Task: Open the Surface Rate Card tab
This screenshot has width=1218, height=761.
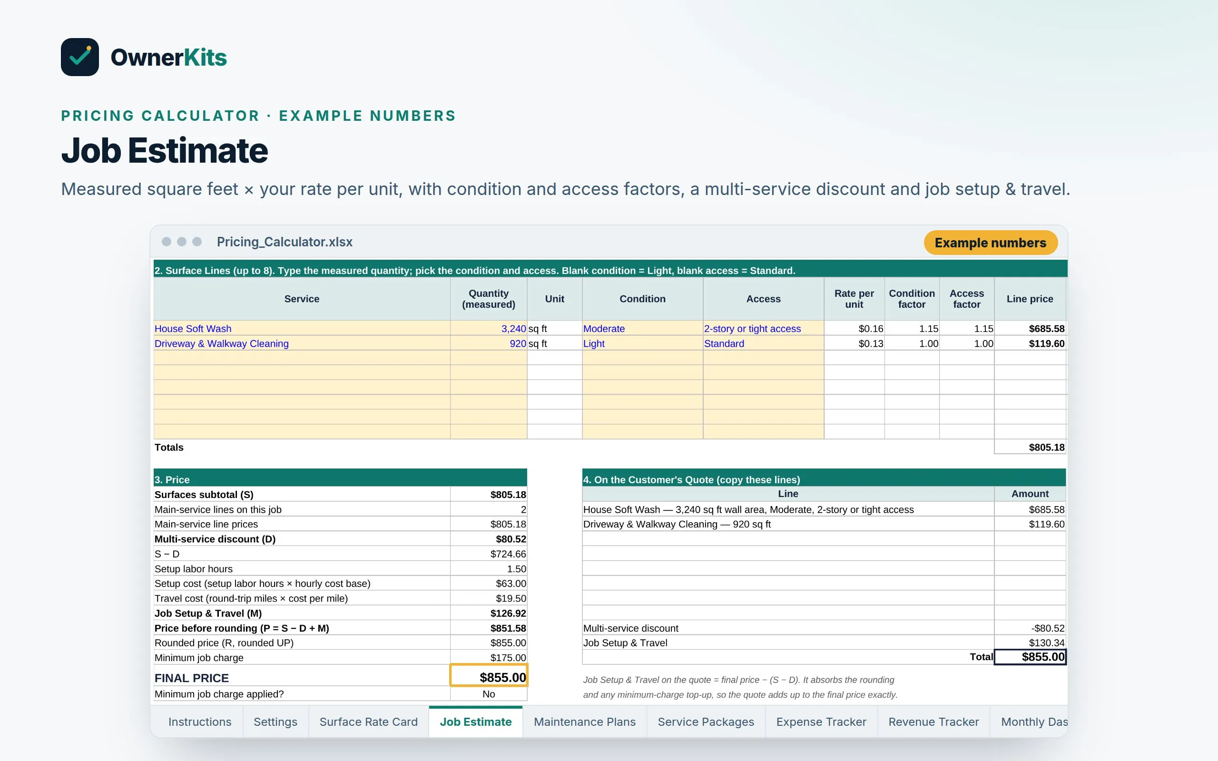Action: point(368,722)
